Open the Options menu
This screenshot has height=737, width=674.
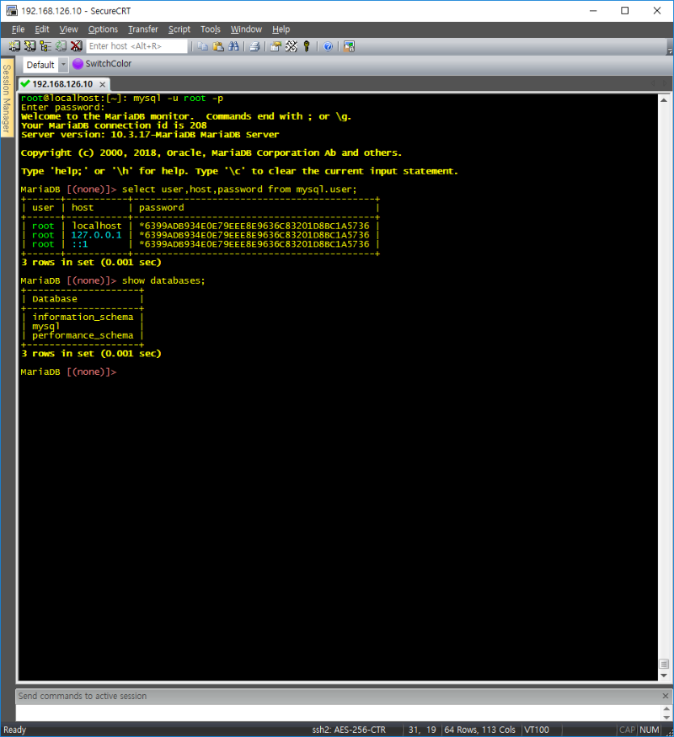coord(103,29)
